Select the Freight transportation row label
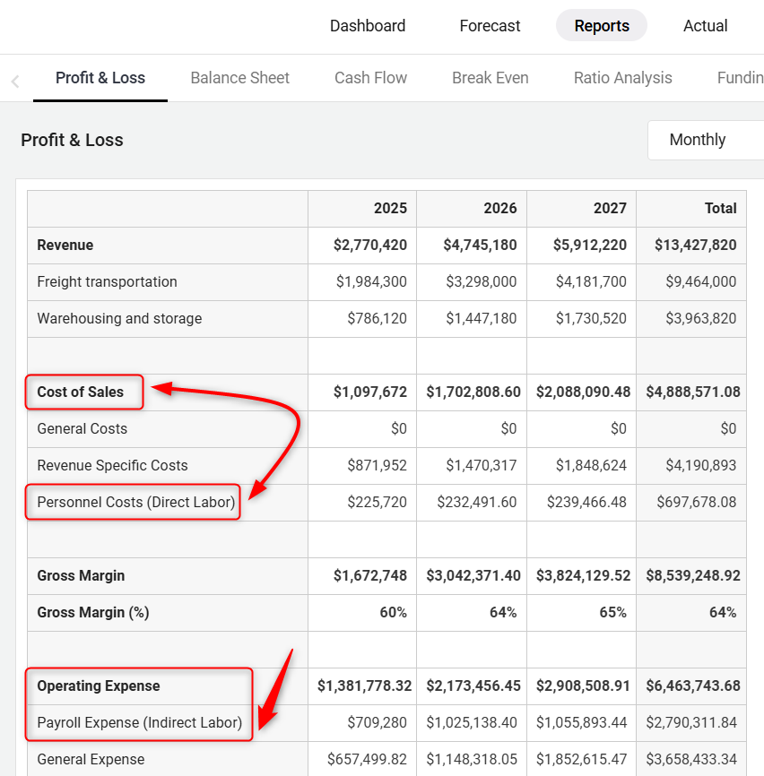Screen dimensions: 764x776 click(x=107, y=281)
